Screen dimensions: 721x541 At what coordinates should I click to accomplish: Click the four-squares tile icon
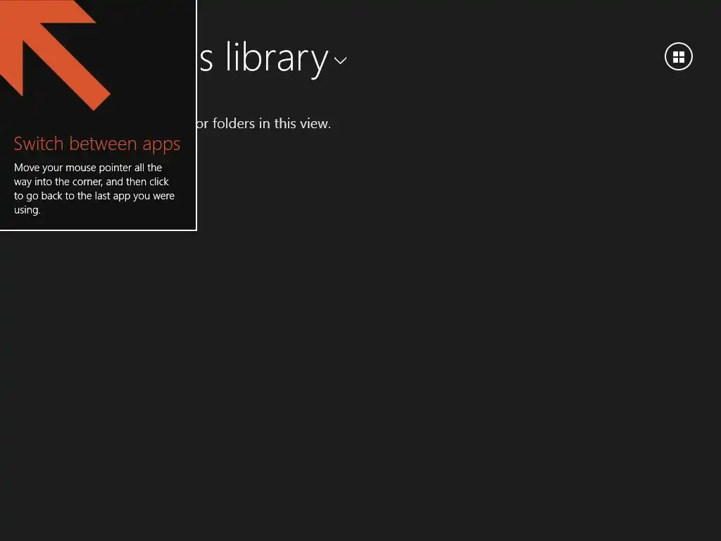(x=679, y=57)
